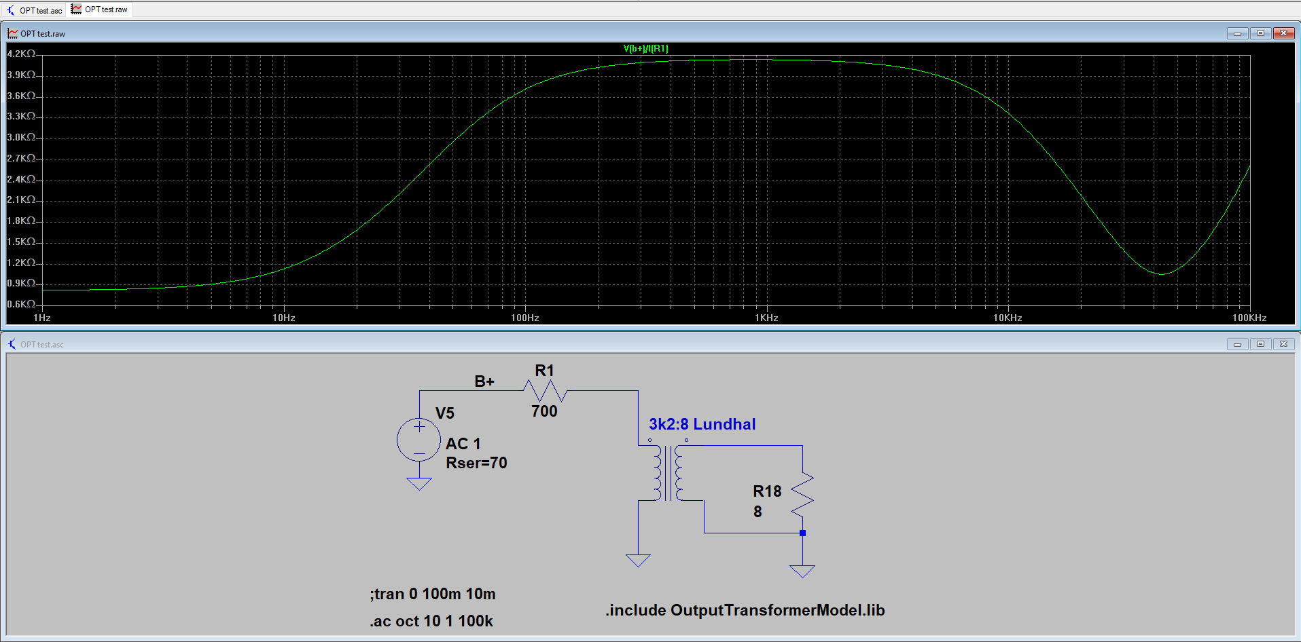This screenshot has width=1301, height=642.
Task: Close the OPT test.asc schematic window
Action: 1283,344
